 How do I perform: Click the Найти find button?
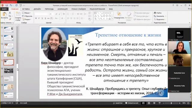pyautogui.click(x=158, y=13)
